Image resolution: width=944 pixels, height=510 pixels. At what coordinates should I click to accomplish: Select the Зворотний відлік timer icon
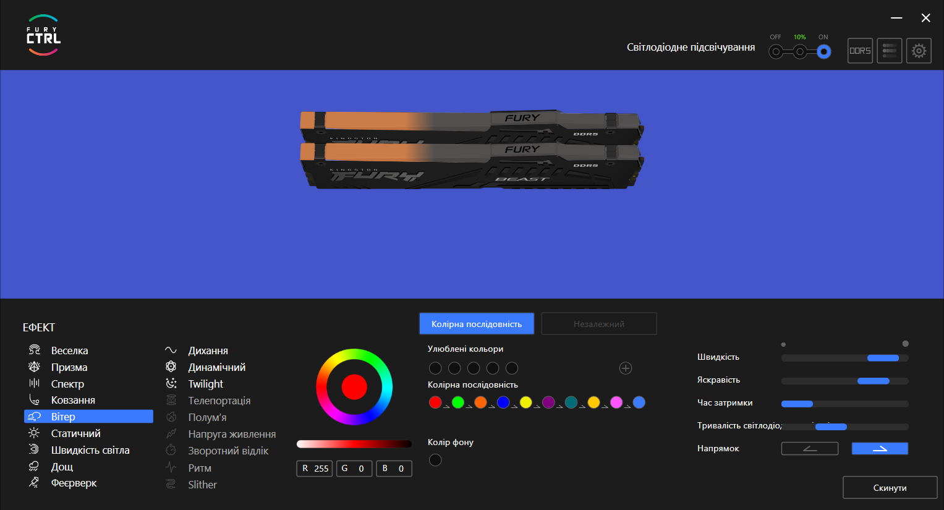171,450
